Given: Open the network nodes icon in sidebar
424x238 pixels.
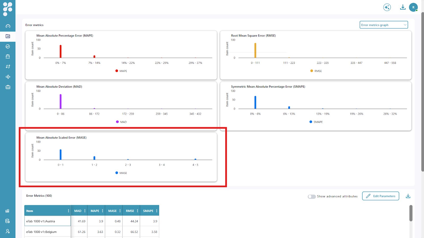Looking at the screenshot, I should pyautogui.click(x=8, y=77).
